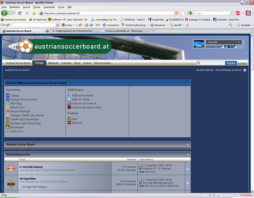Open Neue Beiträge ansehen link
Screen dimensions: 254x198
click(229, 70)
